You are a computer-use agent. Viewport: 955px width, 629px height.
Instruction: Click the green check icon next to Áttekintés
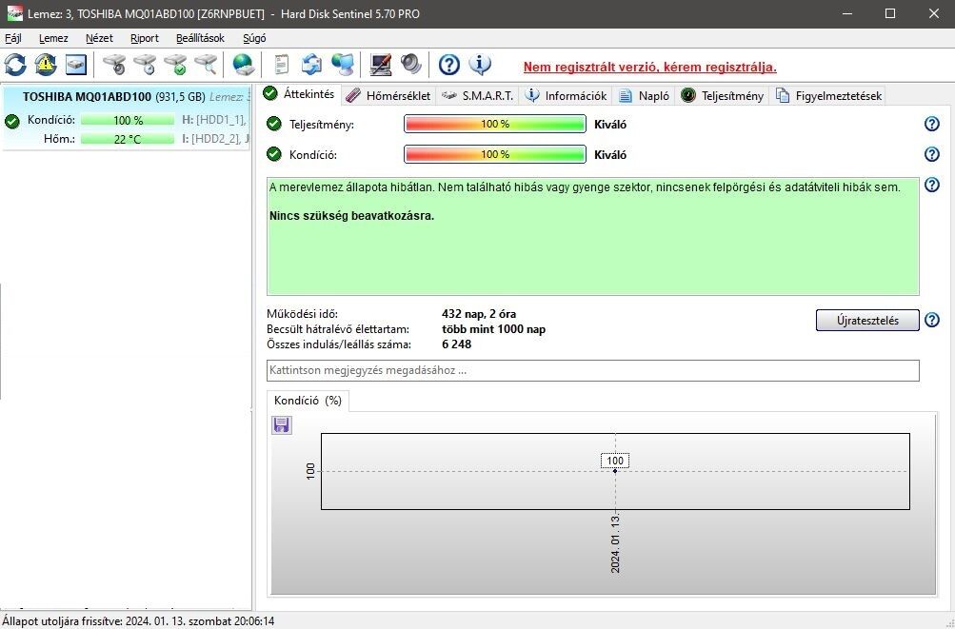pyautogui.click(x=270, y=94)
